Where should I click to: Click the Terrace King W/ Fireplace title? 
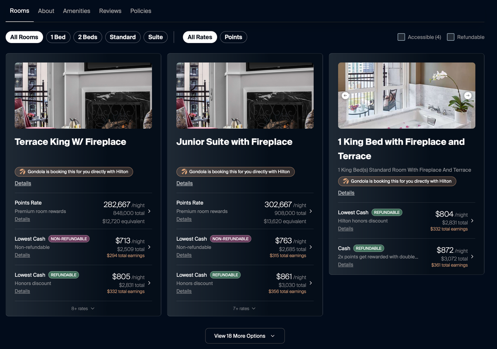(70, 142)
